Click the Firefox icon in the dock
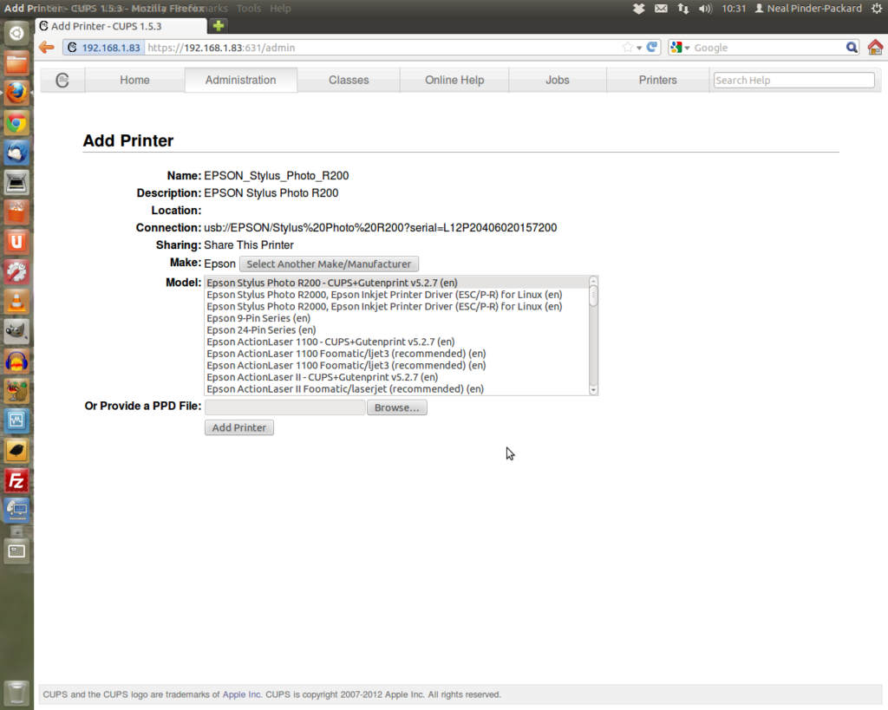This screenshot has width=888, height=710. coord(16,93)
